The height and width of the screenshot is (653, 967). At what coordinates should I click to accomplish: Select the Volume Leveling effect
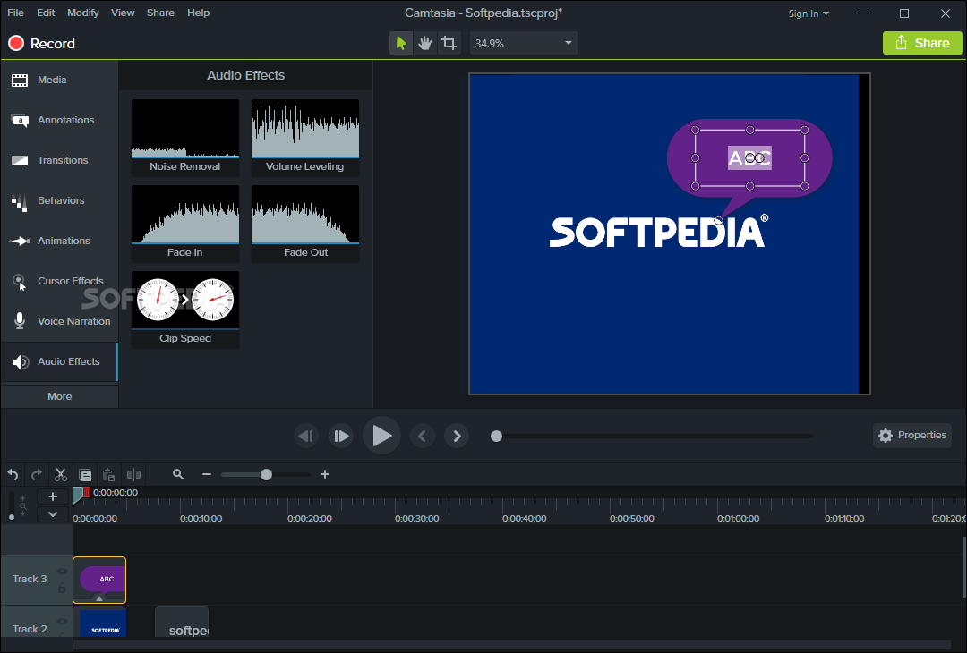[305, 138]
